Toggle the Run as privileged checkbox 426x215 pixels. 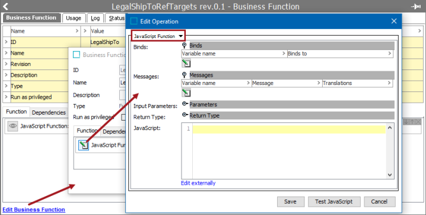(123, 117)
